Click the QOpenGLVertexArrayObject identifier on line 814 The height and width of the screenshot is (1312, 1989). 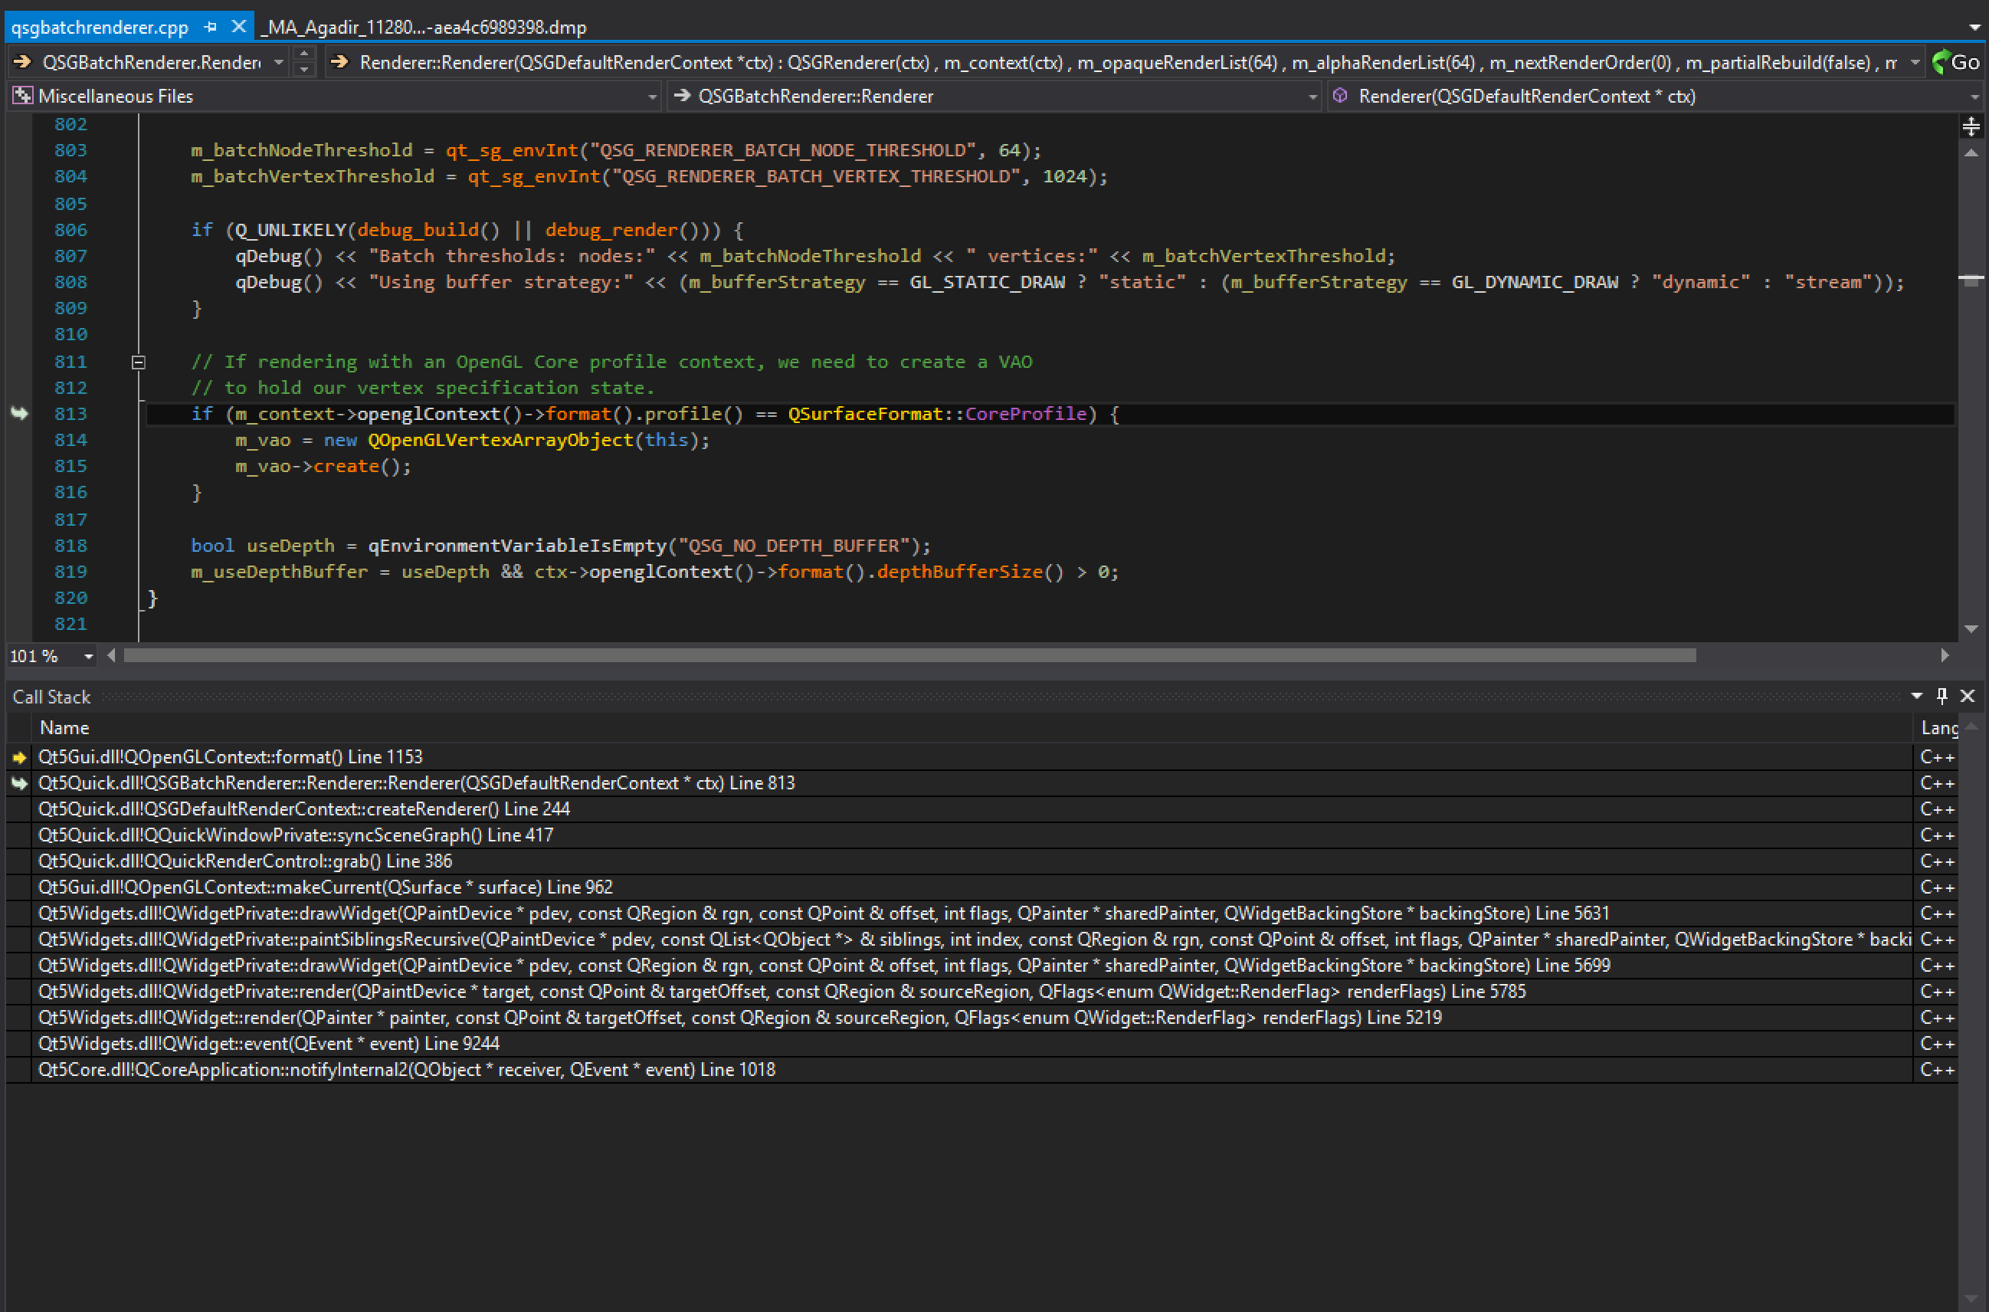[x=500, y=440]
